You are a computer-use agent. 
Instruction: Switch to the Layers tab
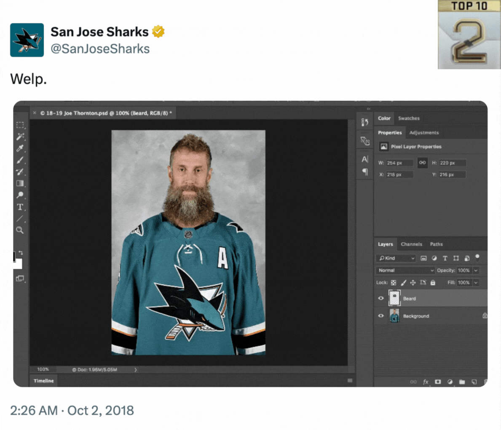coord(385,244)
